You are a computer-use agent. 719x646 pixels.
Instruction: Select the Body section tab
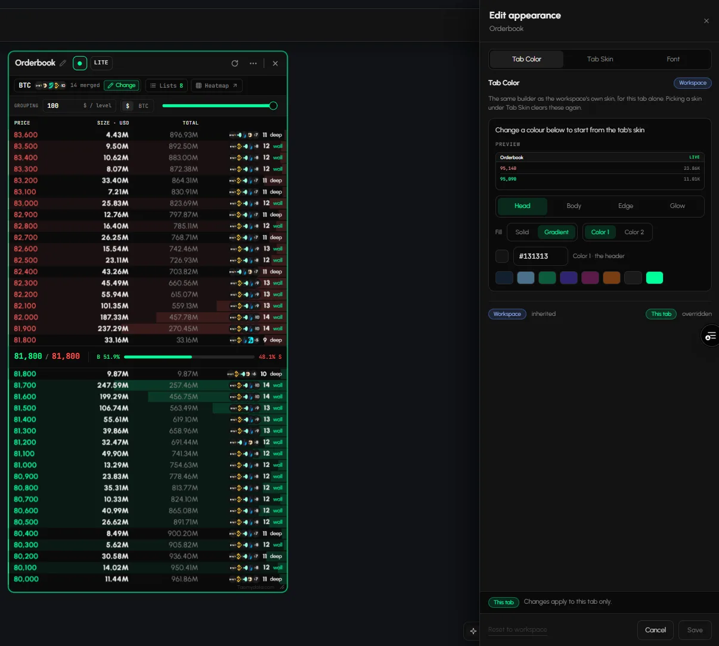click(574, 206)
